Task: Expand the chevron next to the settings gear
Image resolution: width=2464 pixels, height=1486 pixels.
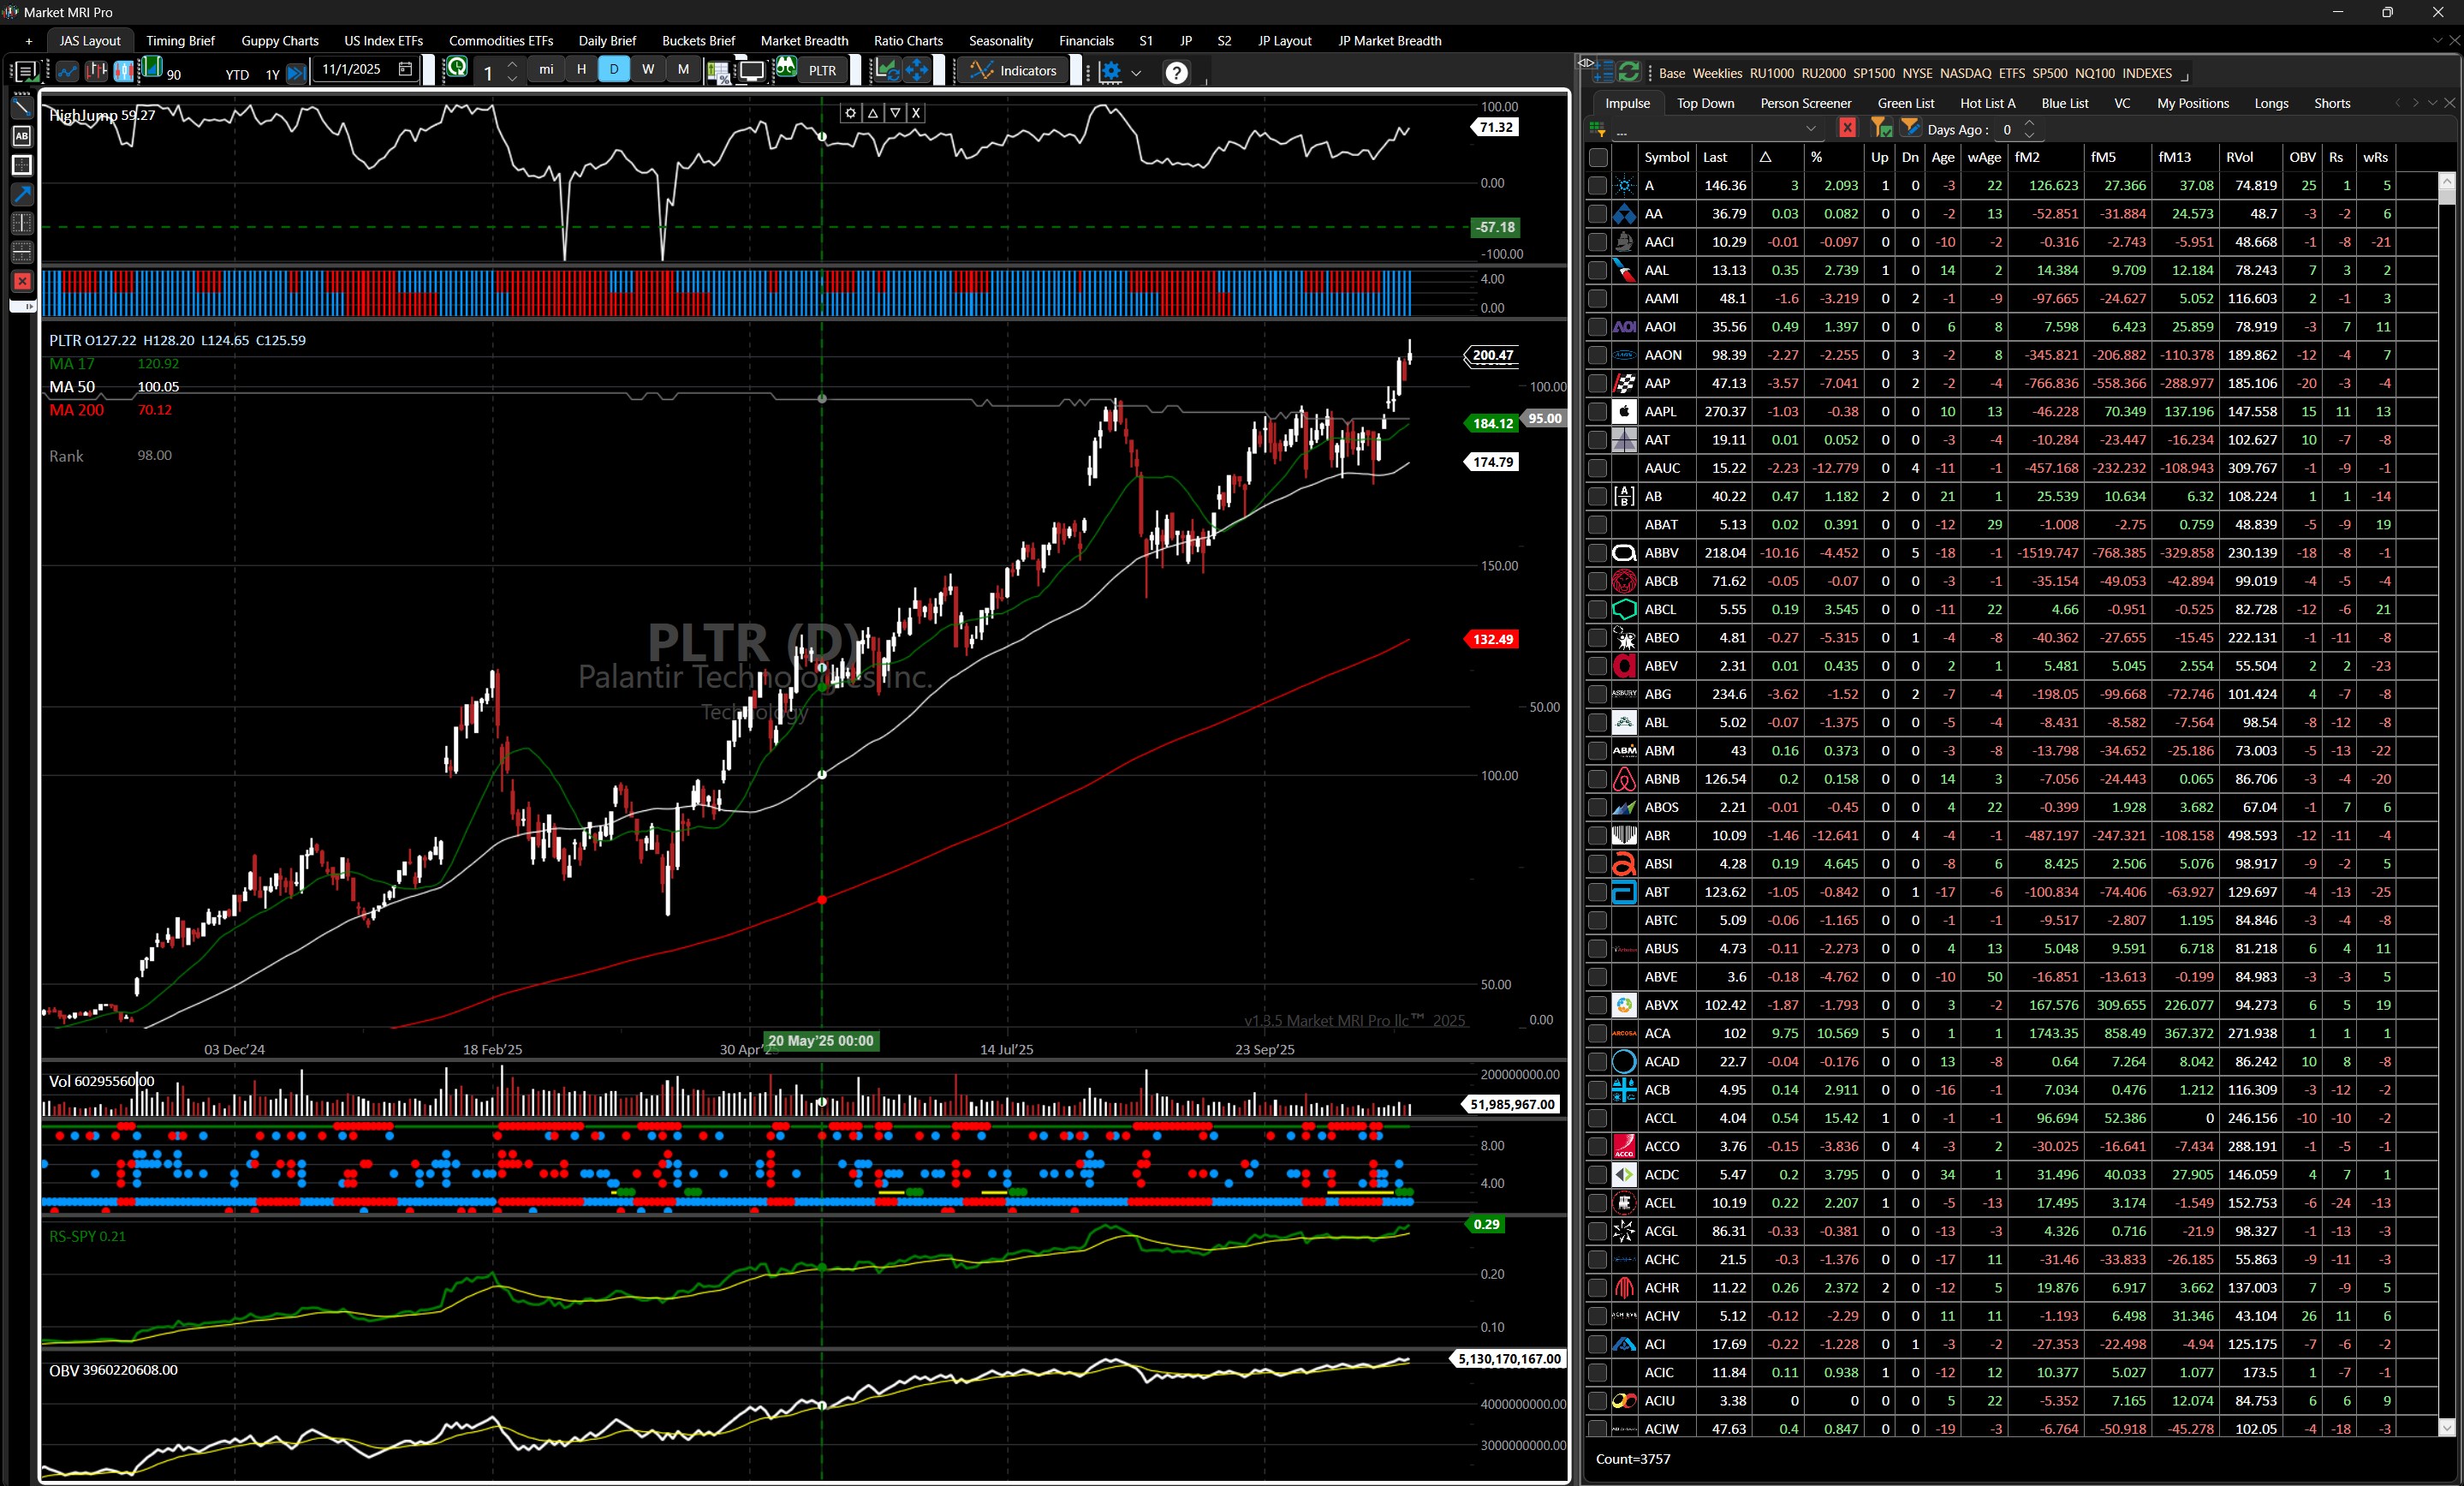Action: (x=1136, y=72)
